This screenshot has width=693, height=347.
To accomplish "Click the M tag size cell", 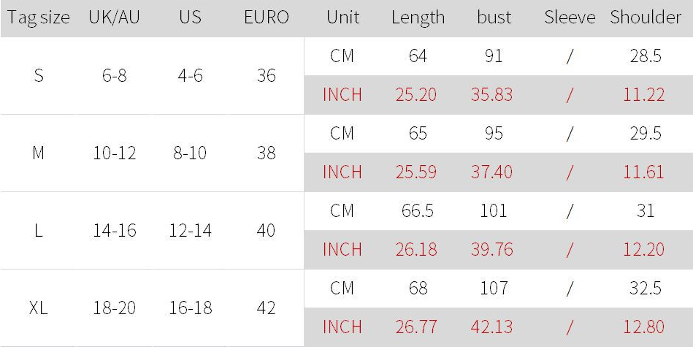I will [x=38, y=153].
